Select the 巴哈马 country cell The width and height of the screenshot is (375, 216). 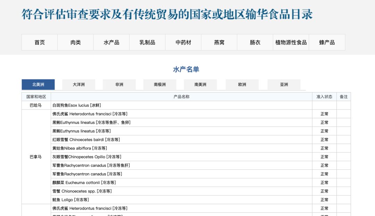coord(36,105)
